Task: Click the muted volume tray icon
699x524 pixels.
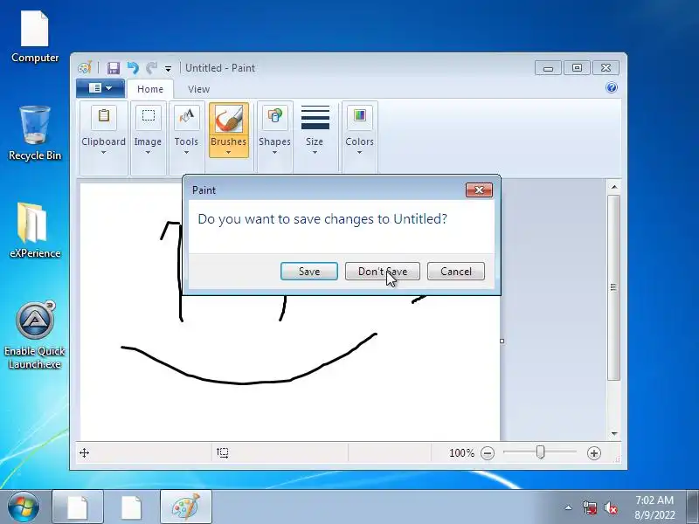Action: pyautogui.click(x=611, y=507)
